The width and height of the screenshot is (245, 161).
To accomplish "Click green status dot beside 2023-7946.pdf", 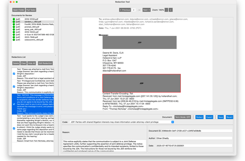I will (14, 37).
